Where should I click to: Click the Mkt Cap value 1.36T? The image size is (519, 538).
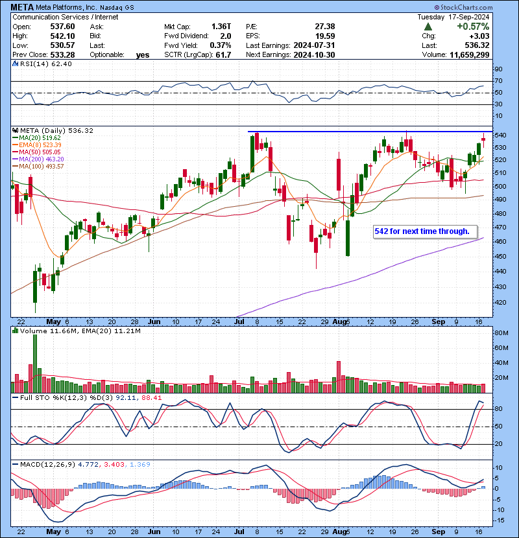point(221,27)
